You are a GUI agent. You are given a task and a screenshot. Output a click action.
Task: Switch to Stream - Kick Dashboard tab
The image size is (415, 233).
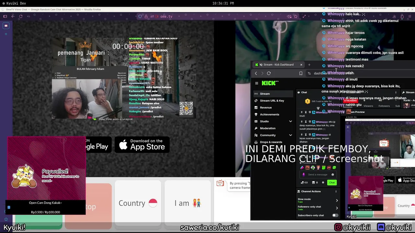coord(279,65)
